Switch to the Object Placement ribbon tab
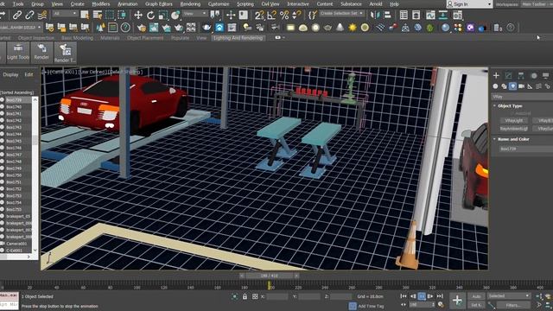 pyautogui.click(x=145, y=38)
